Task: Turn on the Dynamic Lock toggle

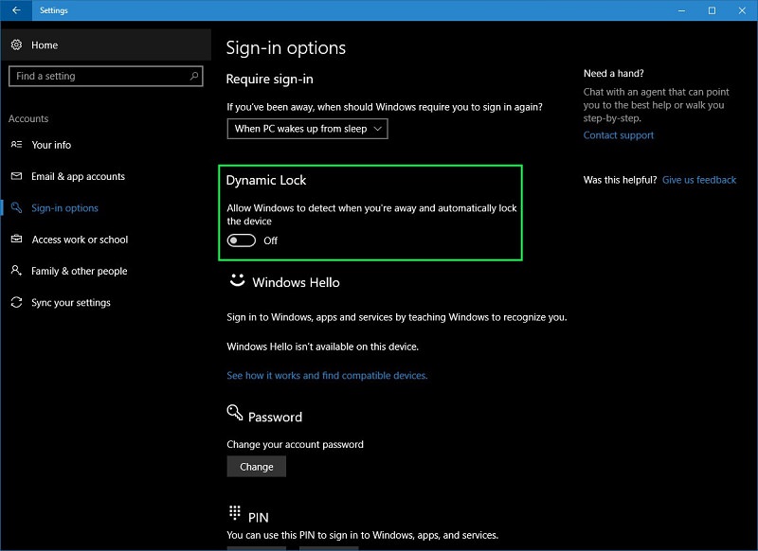Action: pos(242,240)
